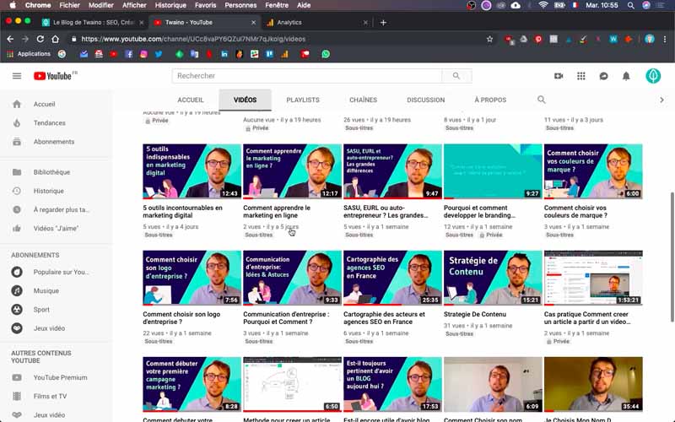The height and width of the screenshot is (422, 675).
Task: Click the Wi-Fi status icon
Action: click(x=543, y=5)
